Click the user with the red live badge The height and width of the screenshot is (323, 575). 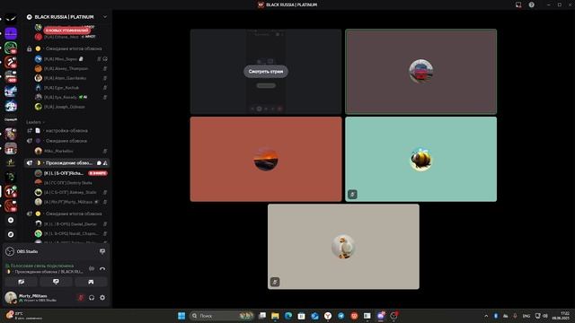pyautogui.click(x=72, y=173)
